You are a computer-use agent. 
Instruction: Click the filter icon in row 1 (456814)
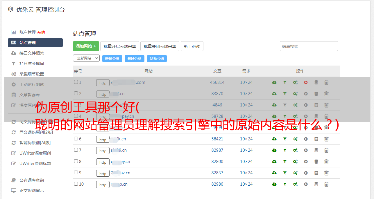point(285,82)
